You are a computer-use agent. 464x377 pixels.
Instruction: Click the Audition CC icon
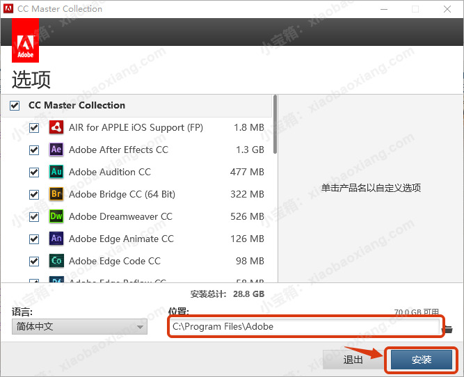(56, 172)
